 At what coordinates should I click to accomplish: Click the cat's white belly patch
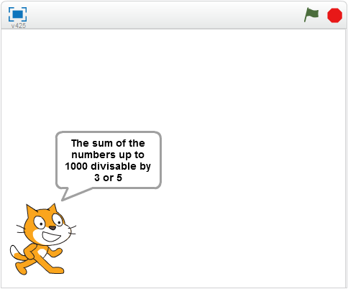42,253
